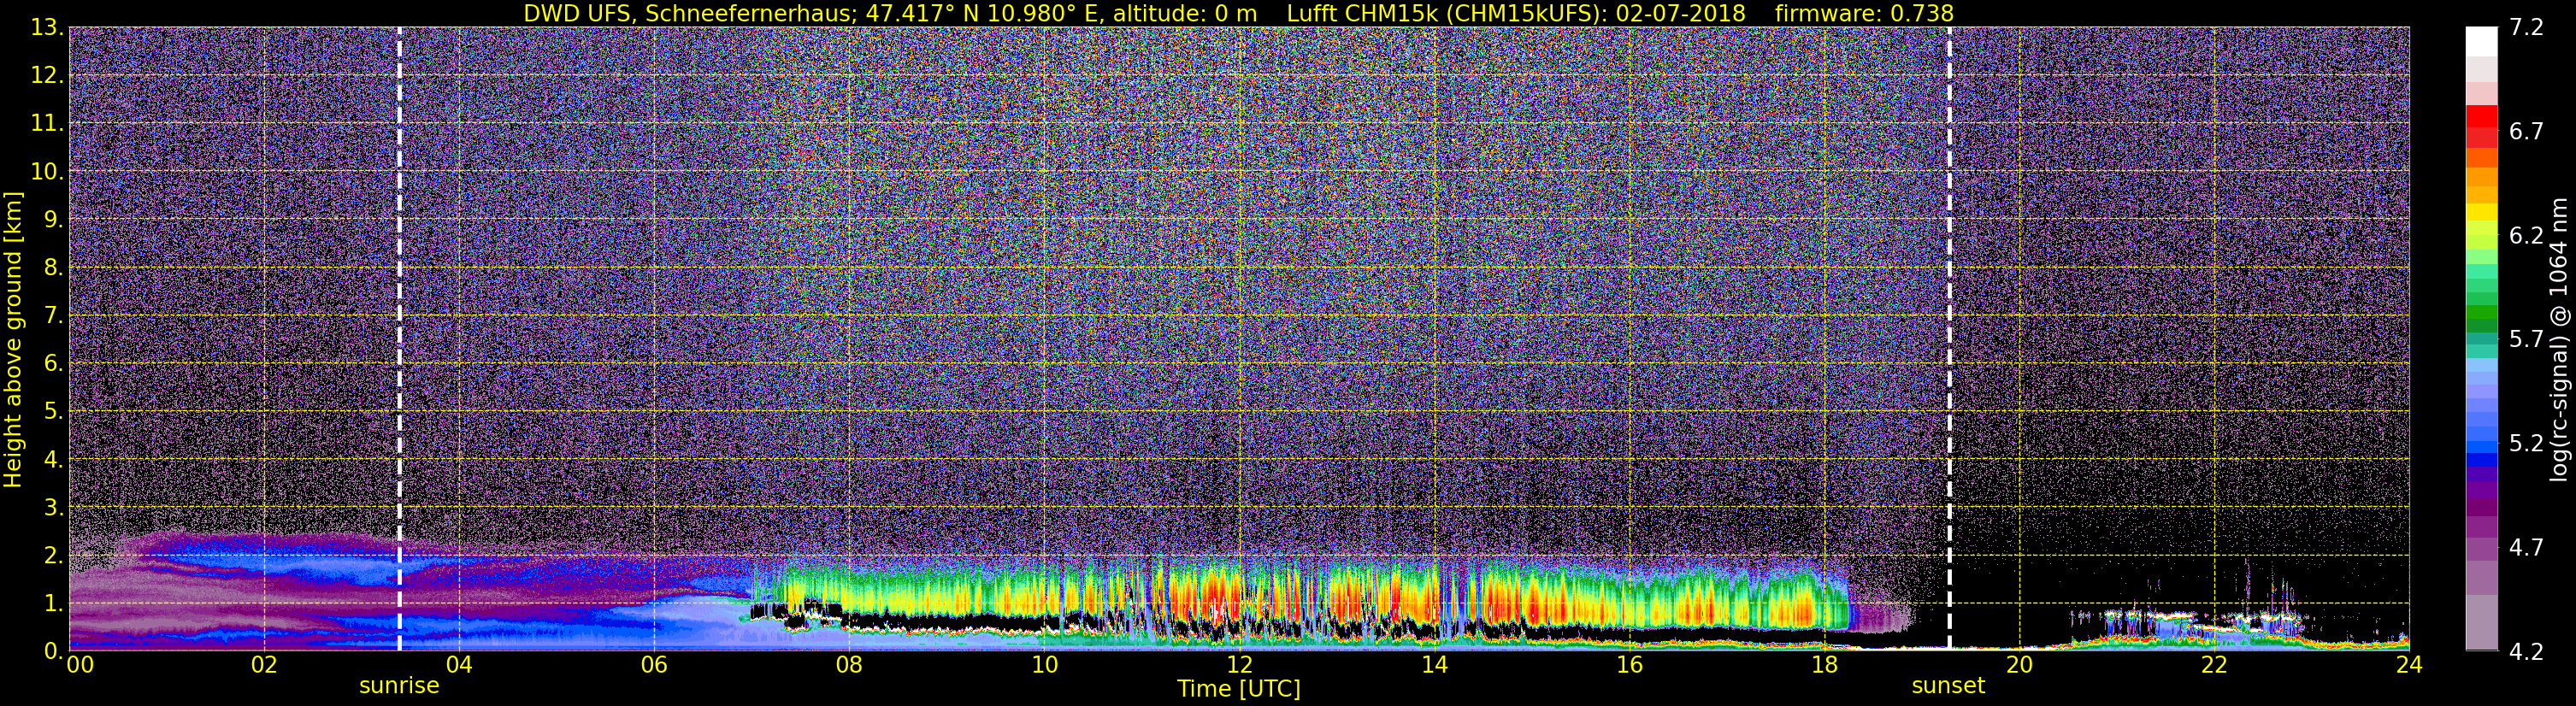Image resolution: width=2576 pixels, height=706 pixels.
Task: Click the time axis tick label 14
Action: [1434, 666]
